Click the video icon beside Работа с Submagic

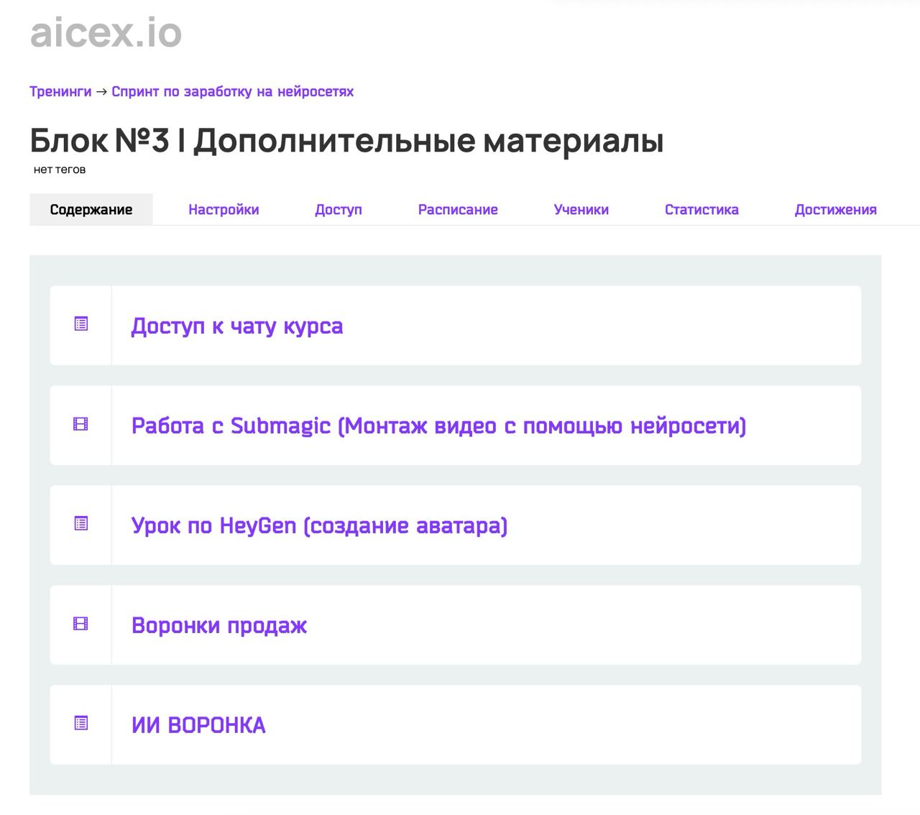(81, 424)
